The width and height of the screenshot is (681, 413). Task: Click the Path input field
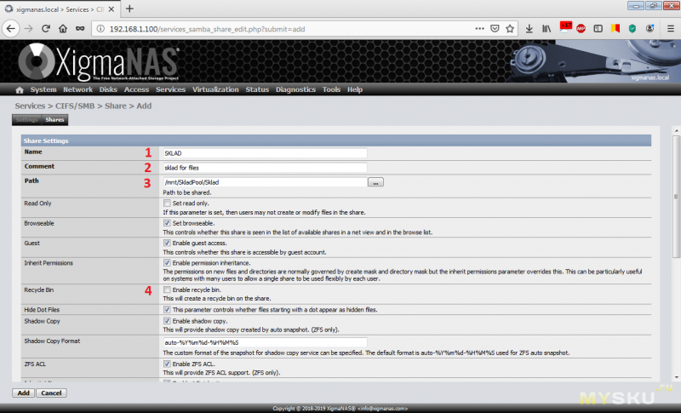pos(265,182)
